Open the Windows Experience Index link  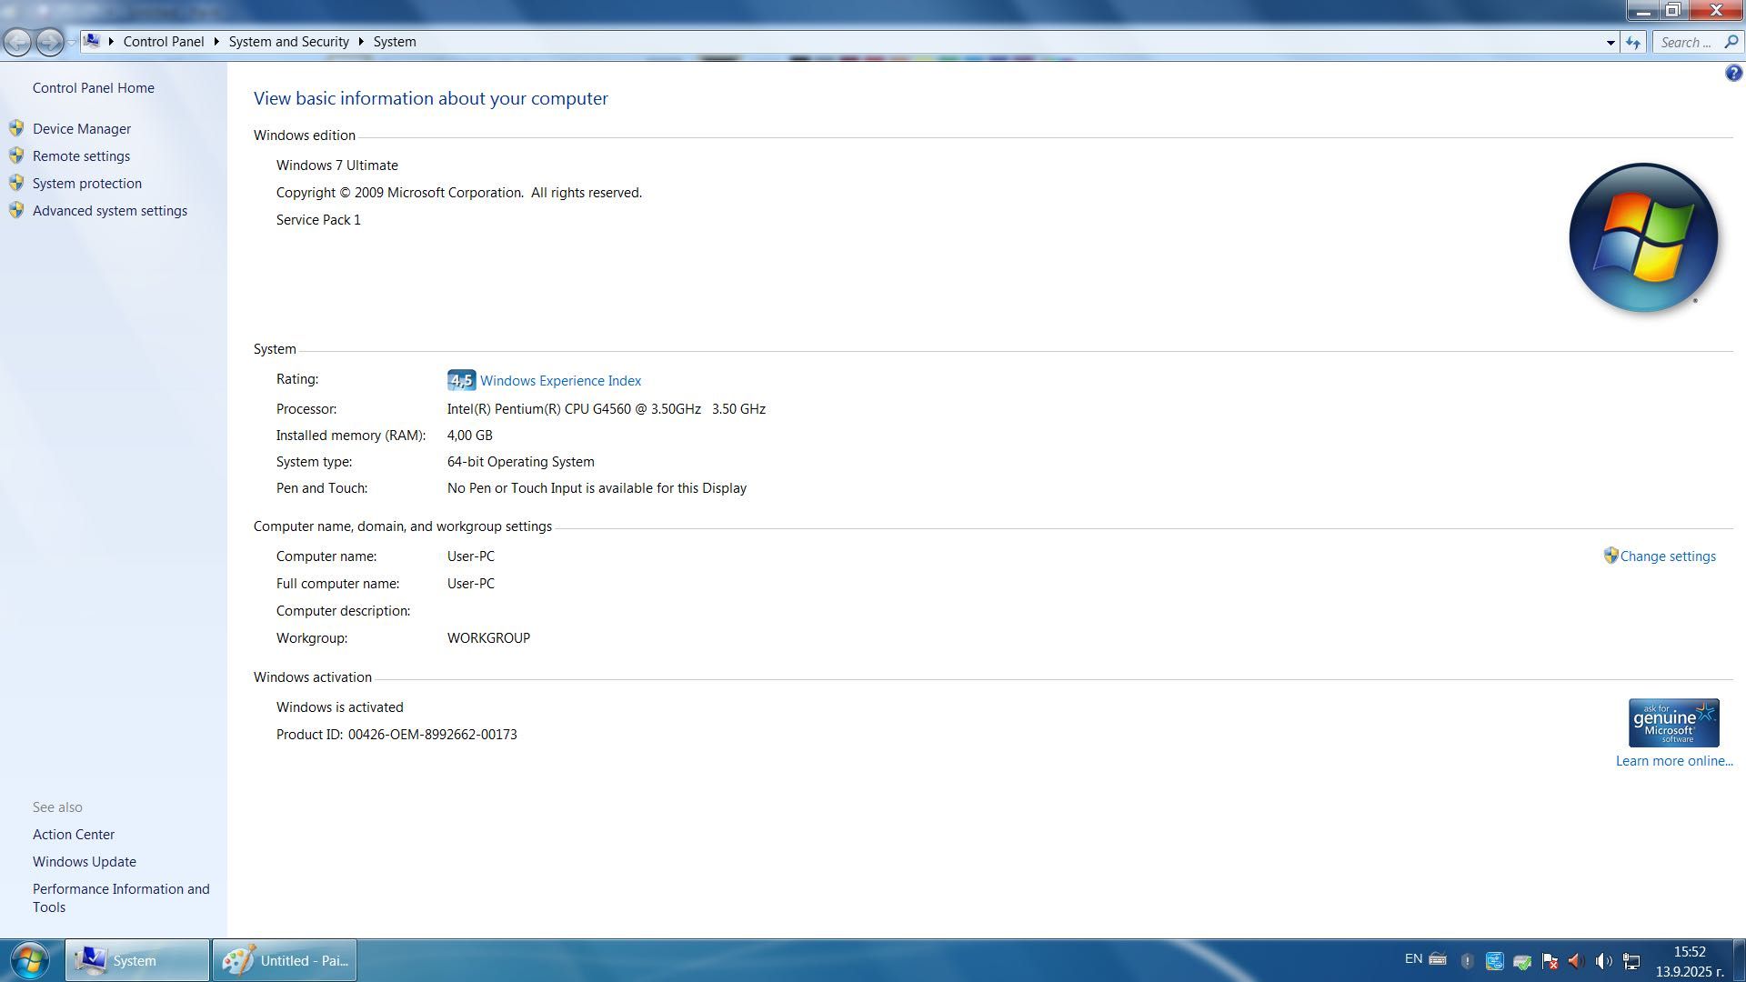coord(560,381)
